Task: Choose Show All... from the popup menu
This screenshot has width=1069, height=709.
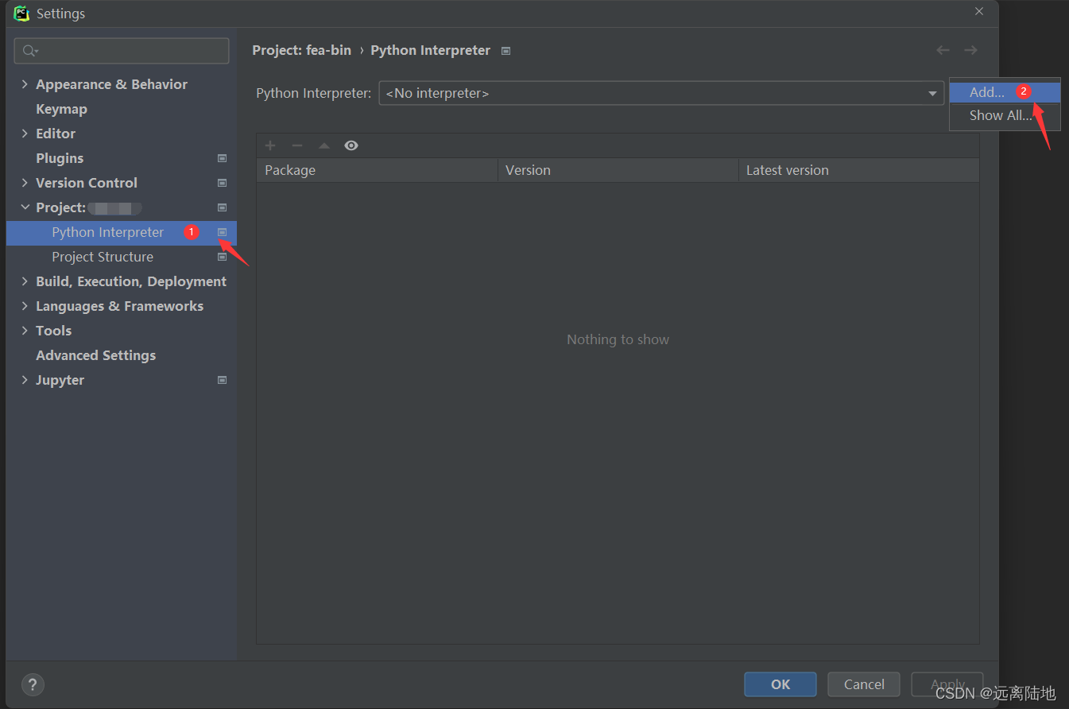Action: pyautogui.click(x=1005, y=115)
